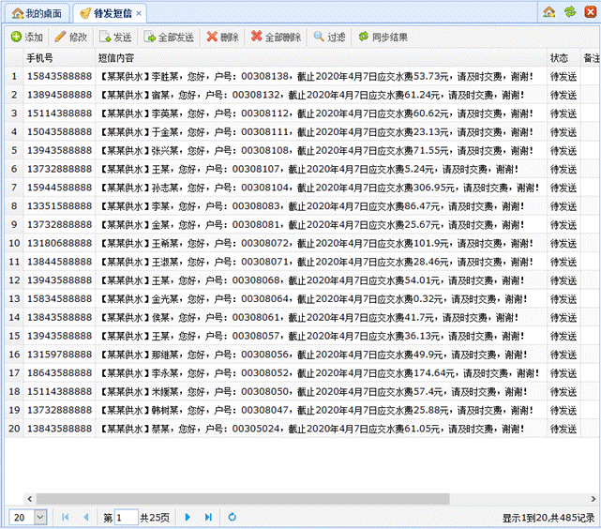Click 待发送 status in row 1
This screenshot has height=529, width=601.
pyautogui.click(x=563, y=77)
